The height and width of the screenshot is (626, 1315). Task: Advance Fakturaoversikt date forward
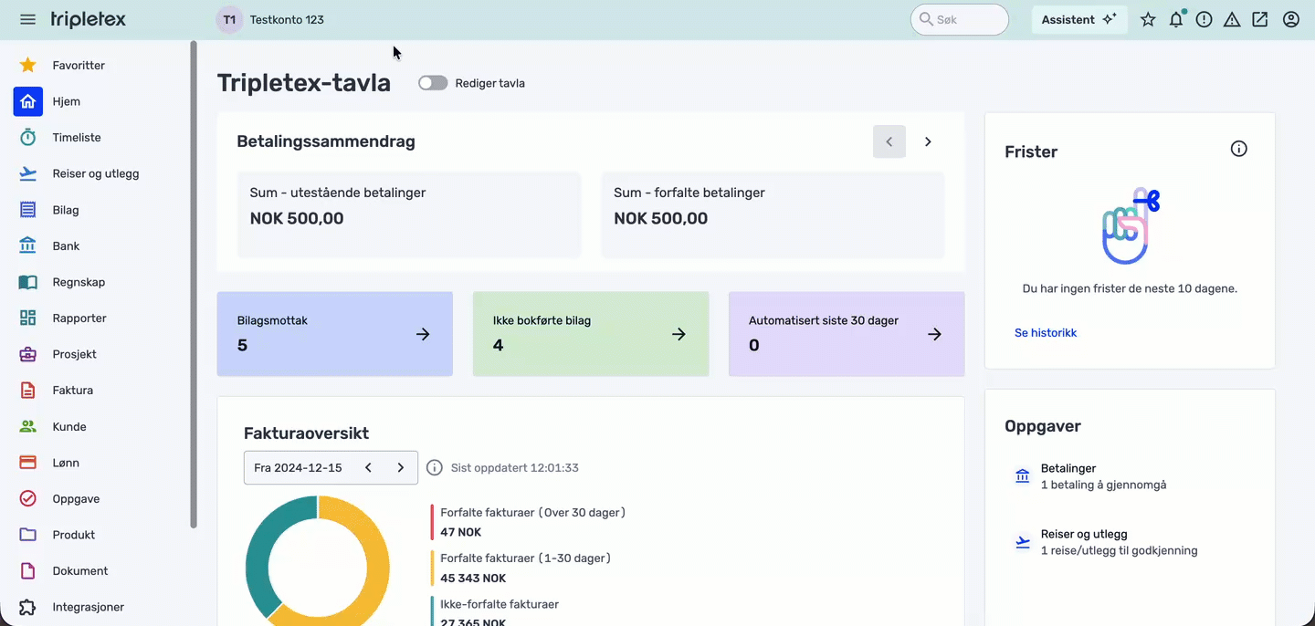click(x=400, y=467)
